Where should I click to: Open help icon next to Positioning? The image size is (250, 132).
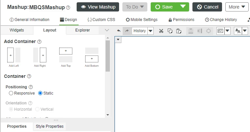(31, 87)
